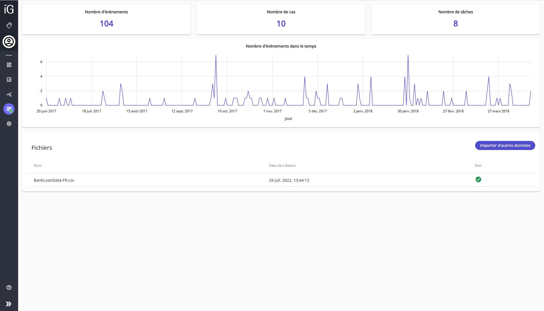Open the dashboard grid icon
544x311 pixels.
tap(9, 65)
